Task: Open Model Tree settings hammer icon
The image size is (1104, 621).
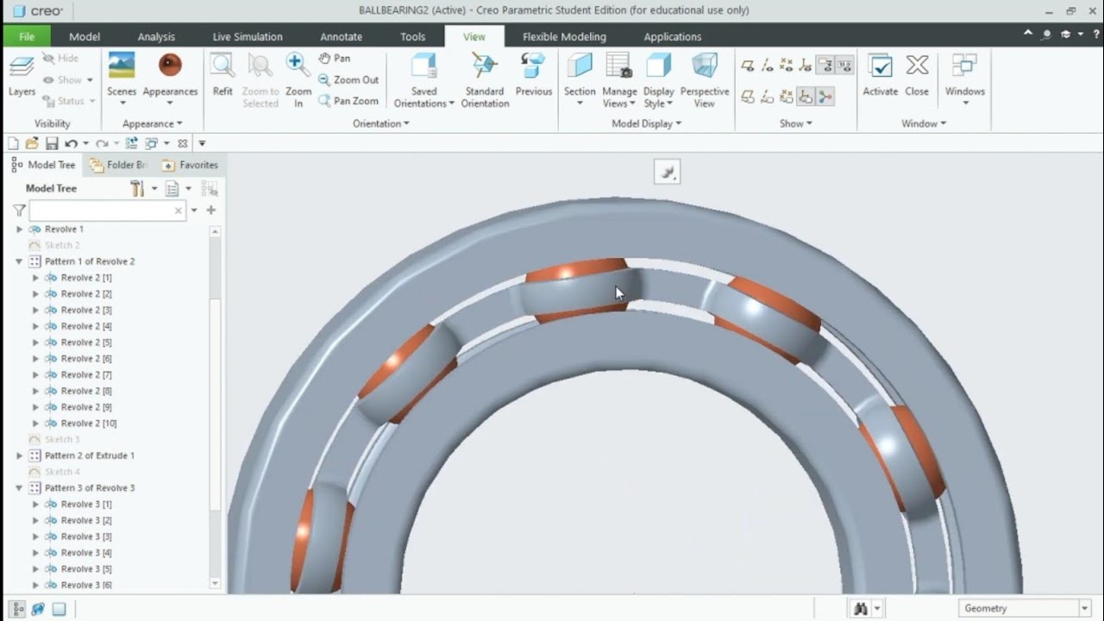Action: (x=137, y=188)
